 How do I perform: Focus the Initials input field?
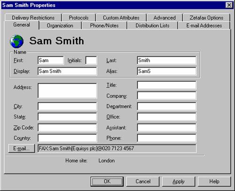[91, 61]
